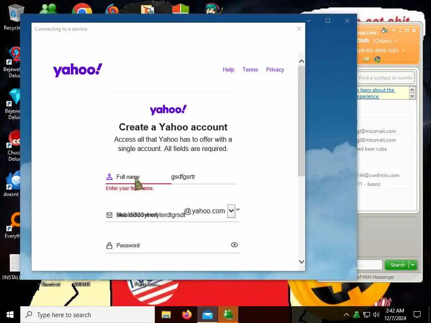Toggle password visibility eye icon
Image resolution: width=431 pixels, height=323 pixels.
234,245
